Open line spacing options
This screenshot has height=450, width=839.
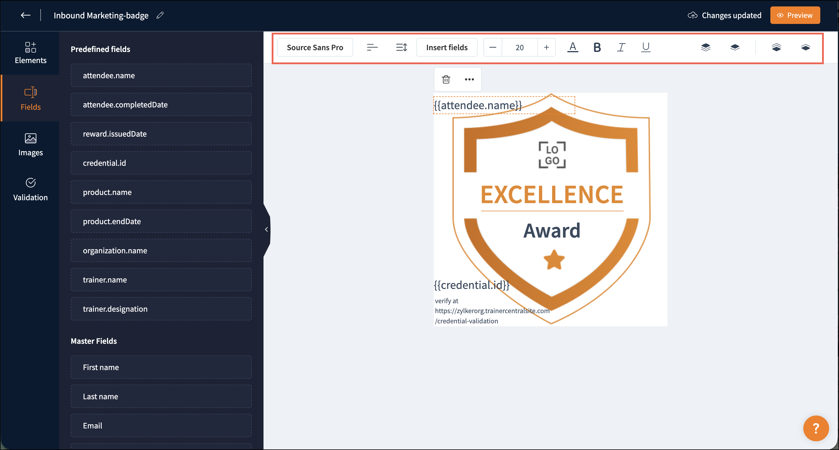click(x=401, y=48)
